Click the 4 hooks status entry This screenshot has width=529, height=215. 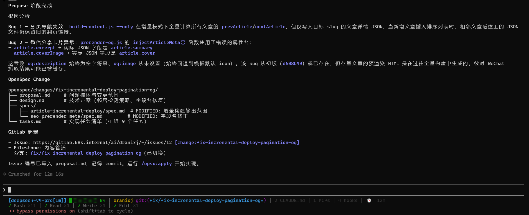[x=348, y=200]
